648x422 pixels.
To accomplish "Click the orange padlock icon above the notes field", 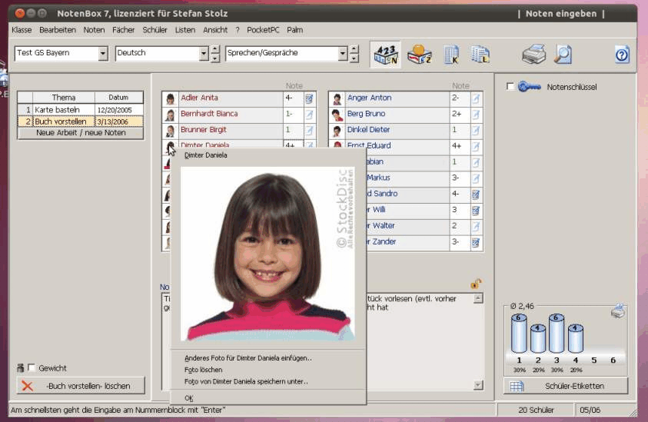I will tap(476, 284).
